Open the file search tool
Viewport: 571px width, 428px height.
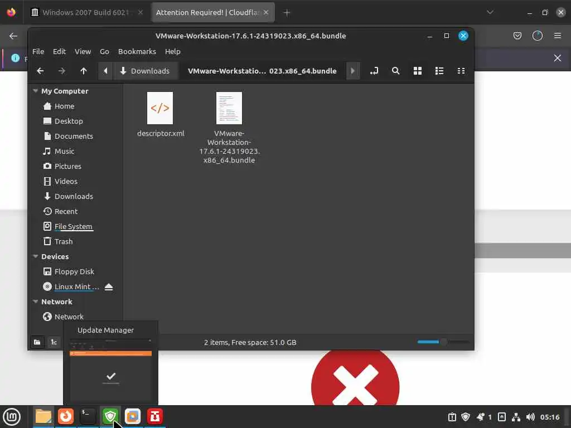(x=396, y=71)
